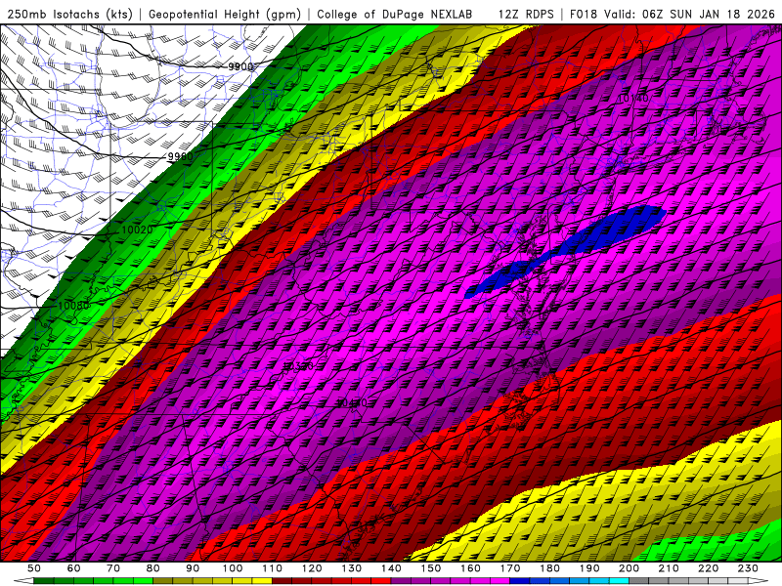Image resolution: width=782 pixels, height=586 pixels.
Task: Select the cyan legend swatch between 190 and 200
Action: pos(620,581)
